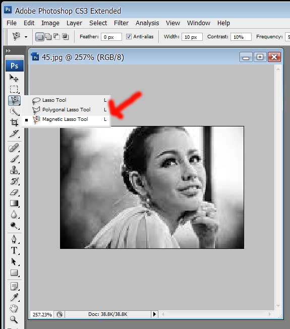
Task: Open the Analysis menu
Action: (x=147, y=23)
